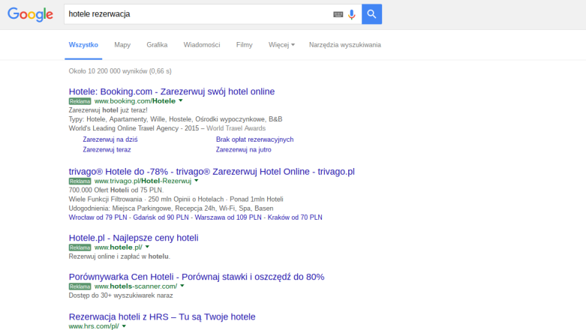The width and height of the screenshot is (586, 330).
Task: Open the on-screen keyboard icon
Action: pyautogui.click(x=338, y=14)
